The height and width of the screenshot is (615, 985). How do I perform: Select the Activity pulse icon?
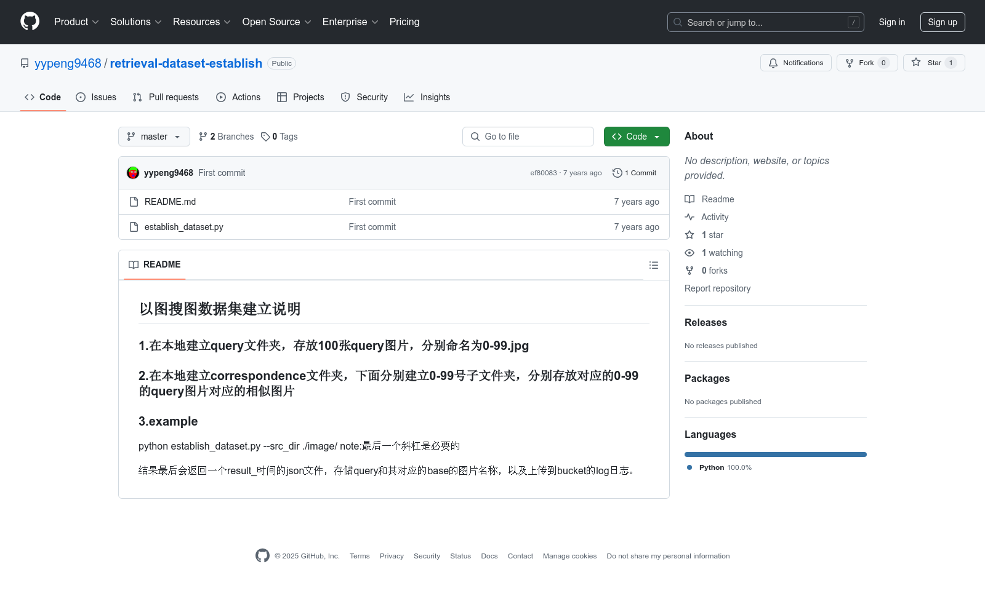coord(689,216)
